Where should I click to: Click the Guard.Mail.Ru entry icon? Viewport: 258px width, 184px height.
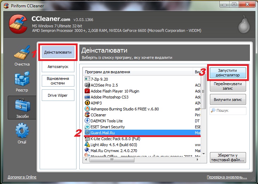[87, 132]
